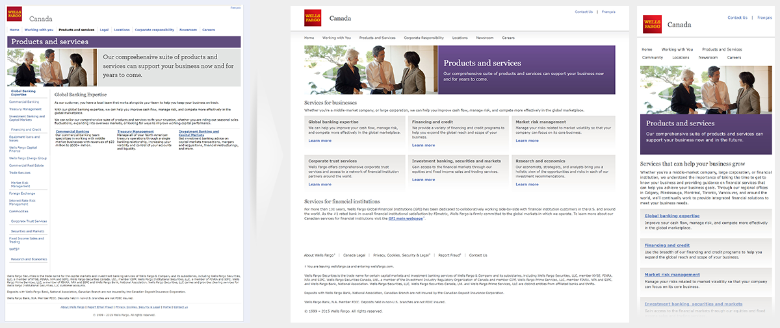This screenshot has width=780, height=328.
Task: Open Home in the old design navigation bar
Action: coord(14,30)
